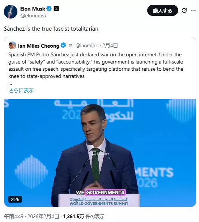Click the small affiliation badge after Cheong's name
This screenshot has width=199, height=222.
point(70,45)
